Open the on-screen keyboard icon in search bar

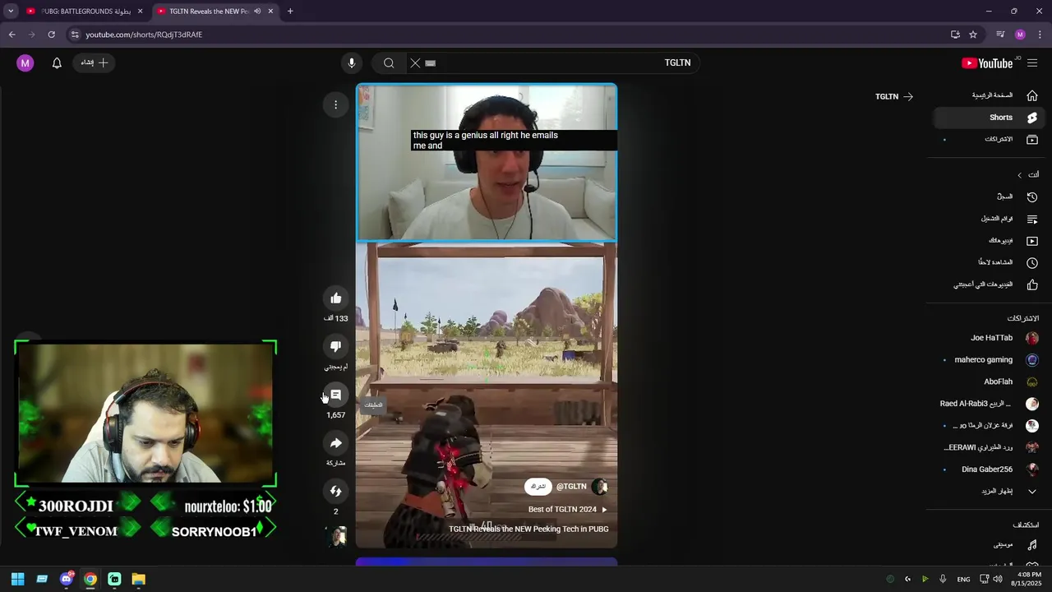pos(431,62)
